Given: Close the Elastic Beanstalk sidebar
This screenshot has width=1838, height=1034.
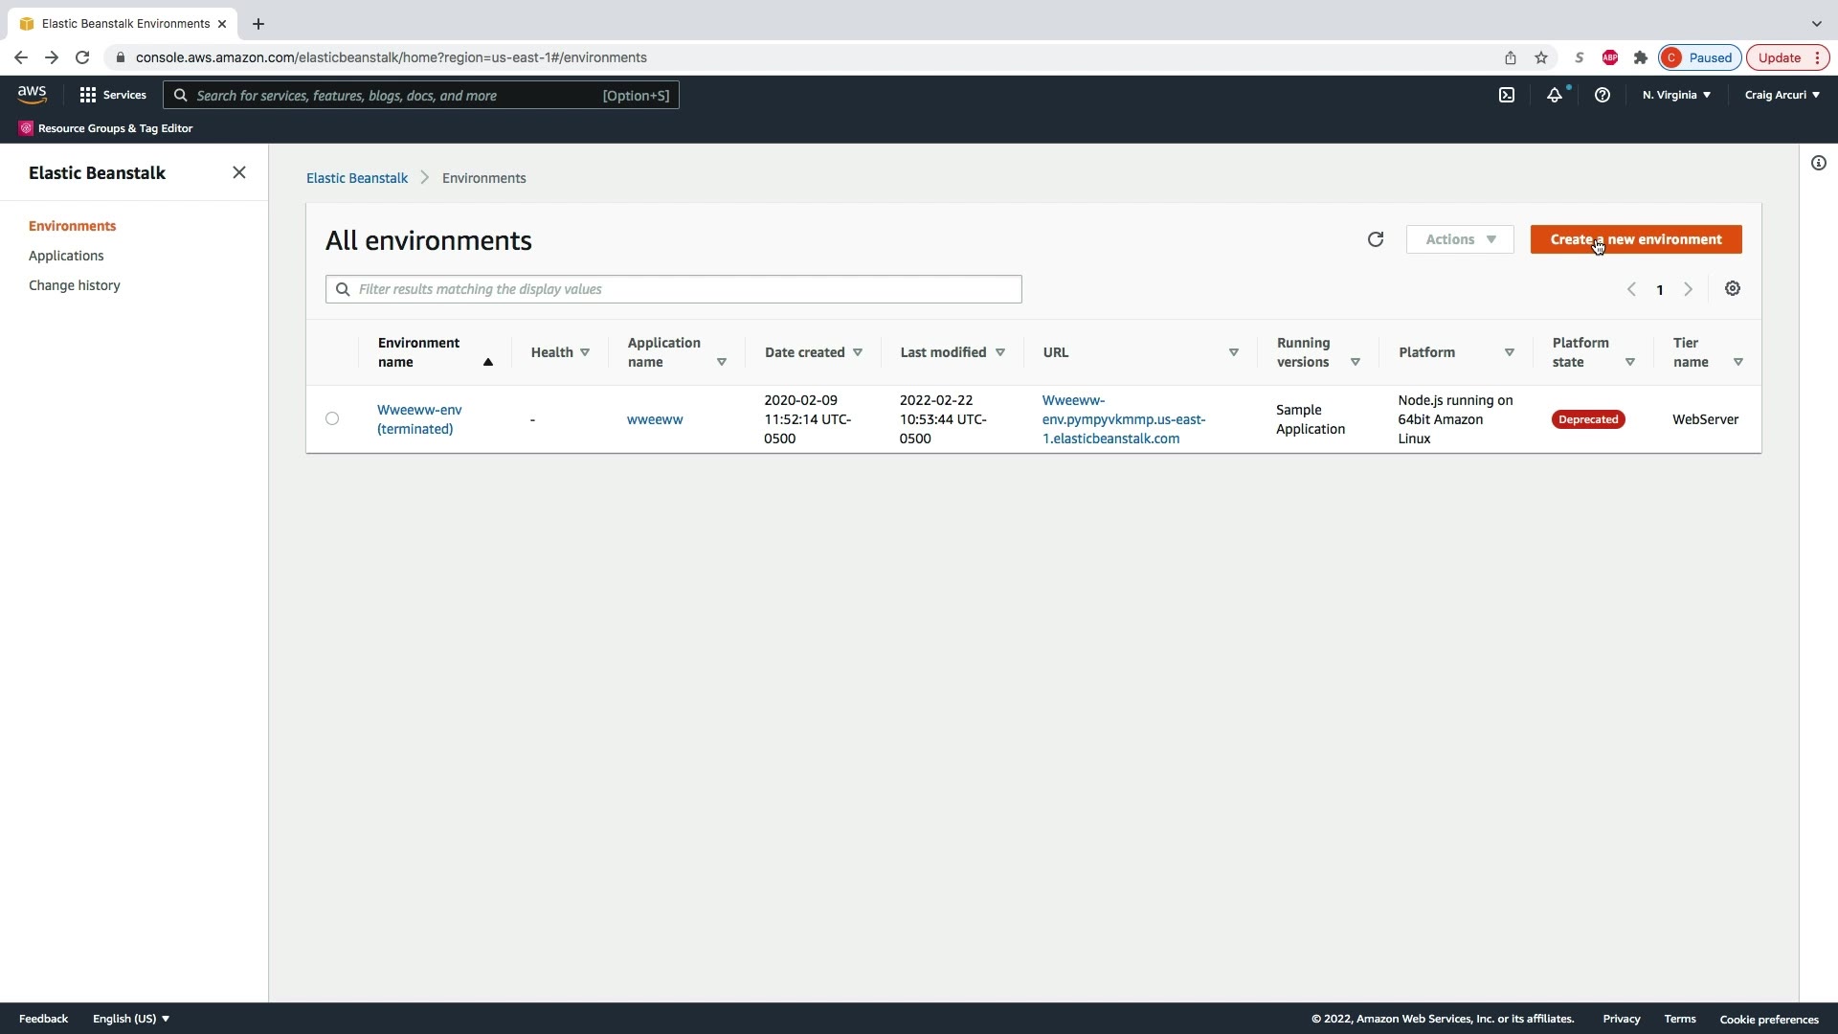Looking at the screenshot, I should 239,172.
